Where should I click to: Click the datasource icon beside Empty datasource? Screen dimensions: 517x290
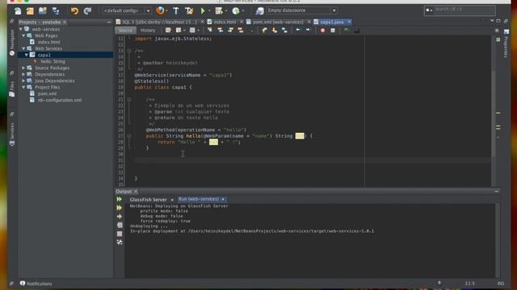tap(259, 10)
